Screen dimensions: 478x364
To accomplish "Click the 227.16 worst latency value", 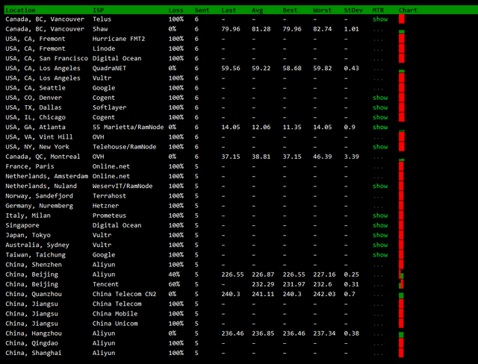I will pos(324,274).
